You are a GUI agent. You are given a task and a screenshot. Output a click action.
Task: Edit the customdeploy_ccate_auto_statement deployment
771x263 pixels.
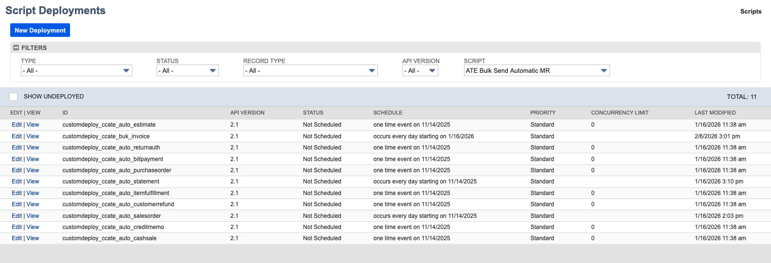17,181
